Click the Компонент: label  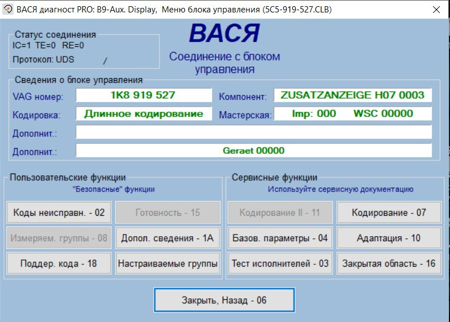pyautogui.click(x=243, y=97)
